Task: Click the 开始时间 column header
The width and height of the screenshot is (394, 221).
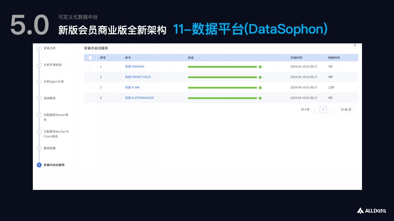Action: click(296, 58)
